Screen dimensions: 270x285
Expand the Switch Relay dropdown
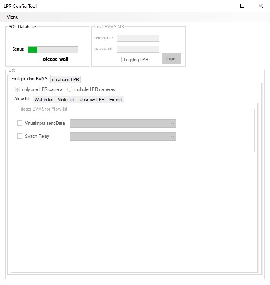122,137
